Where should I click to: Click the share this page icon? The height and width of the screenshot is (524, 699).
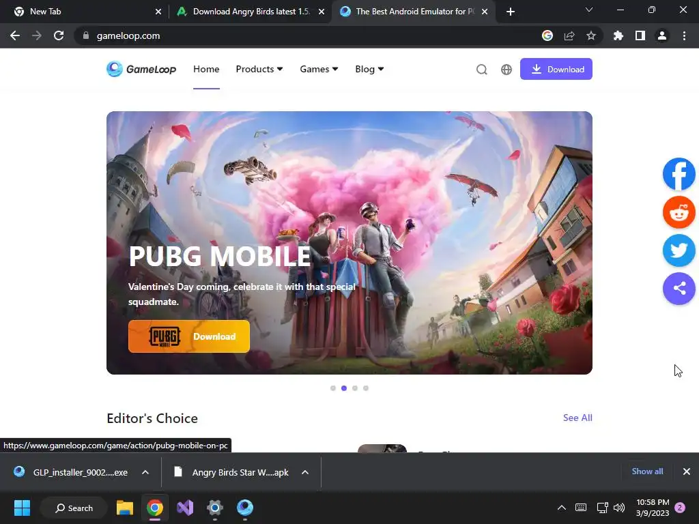pyautogui.click(x=569, y=35)
